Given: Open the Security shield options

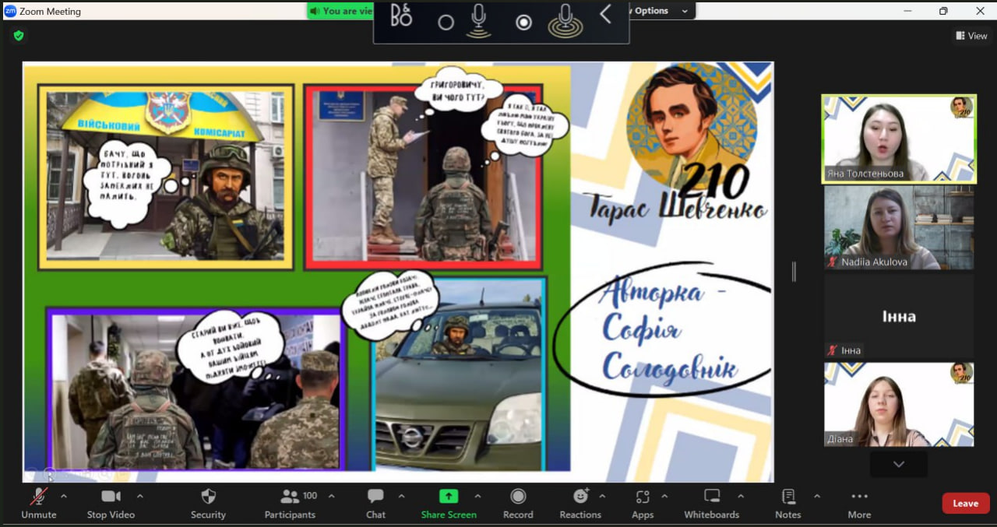Looking at the screenshot, I should (x=208, y=504).
